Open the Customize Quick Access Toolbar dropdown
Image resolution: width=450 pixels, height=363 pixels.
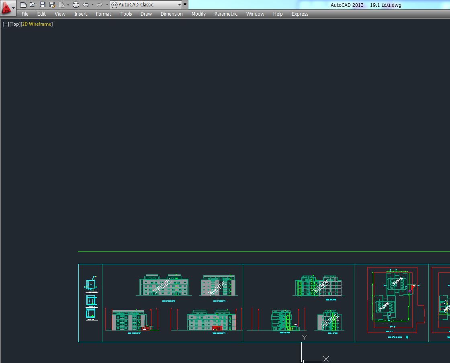pyautogui.click(x=185, y=5)
